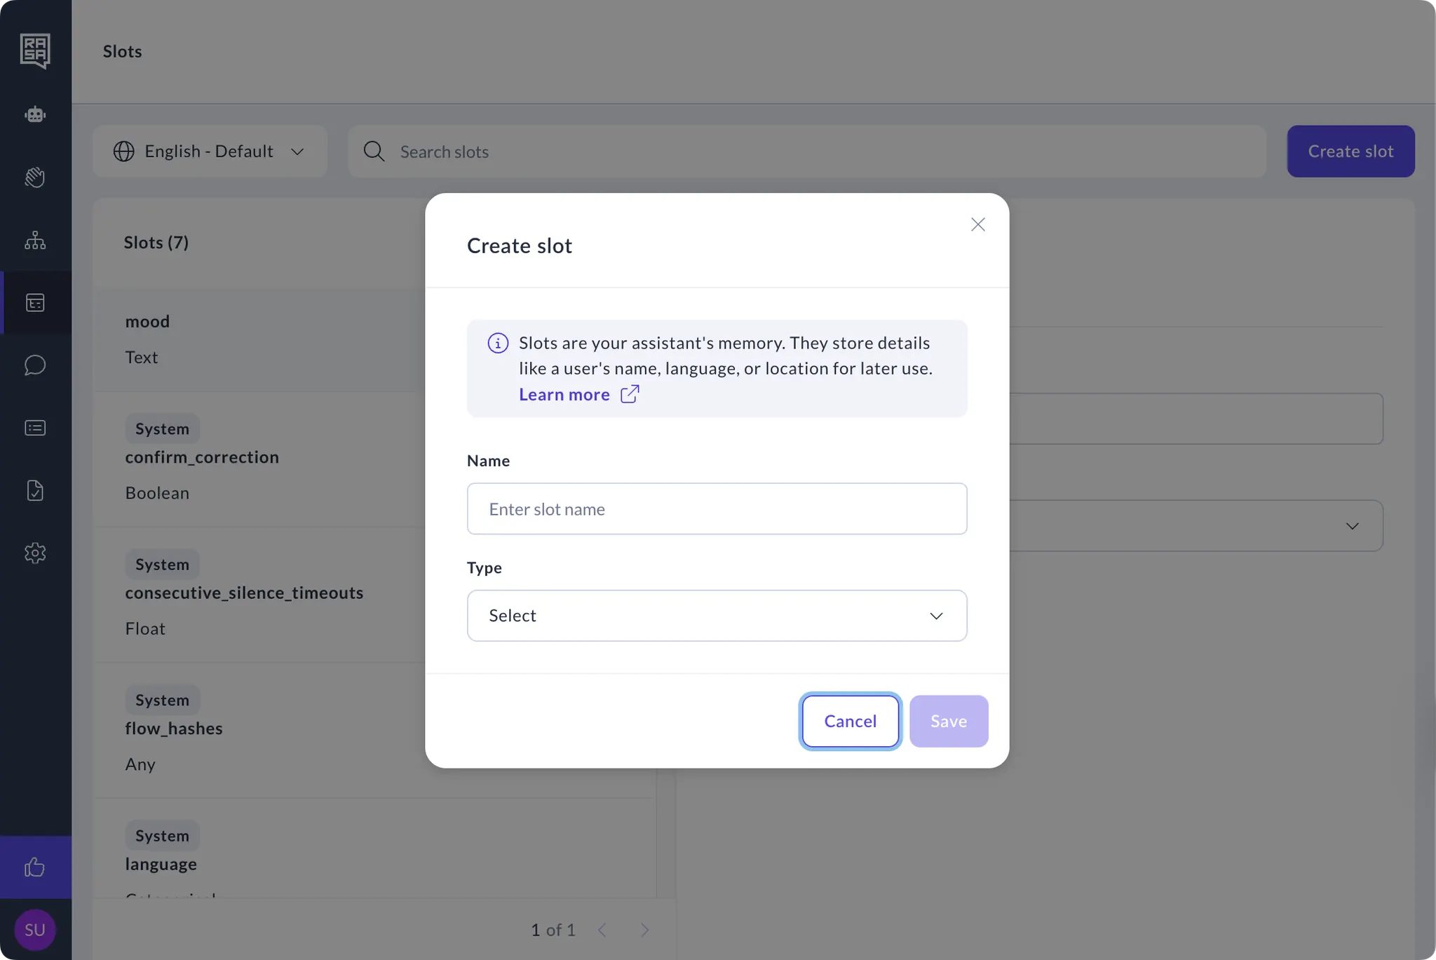Image resolution: width=1436 pixels, height=960 pixels.
Task: Expand the English - Default language dropdown
Action: (209, 151)
